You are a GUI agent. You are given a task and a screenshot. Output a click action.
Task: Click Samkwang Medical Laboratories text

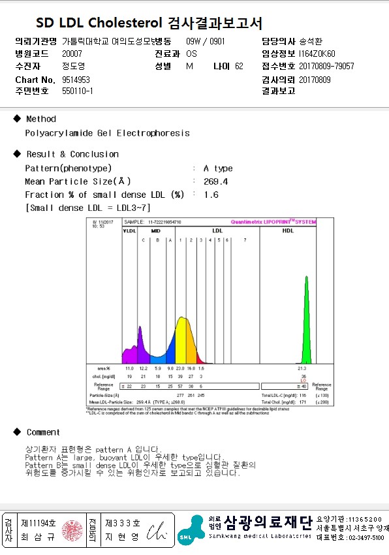tap(260, 536)
